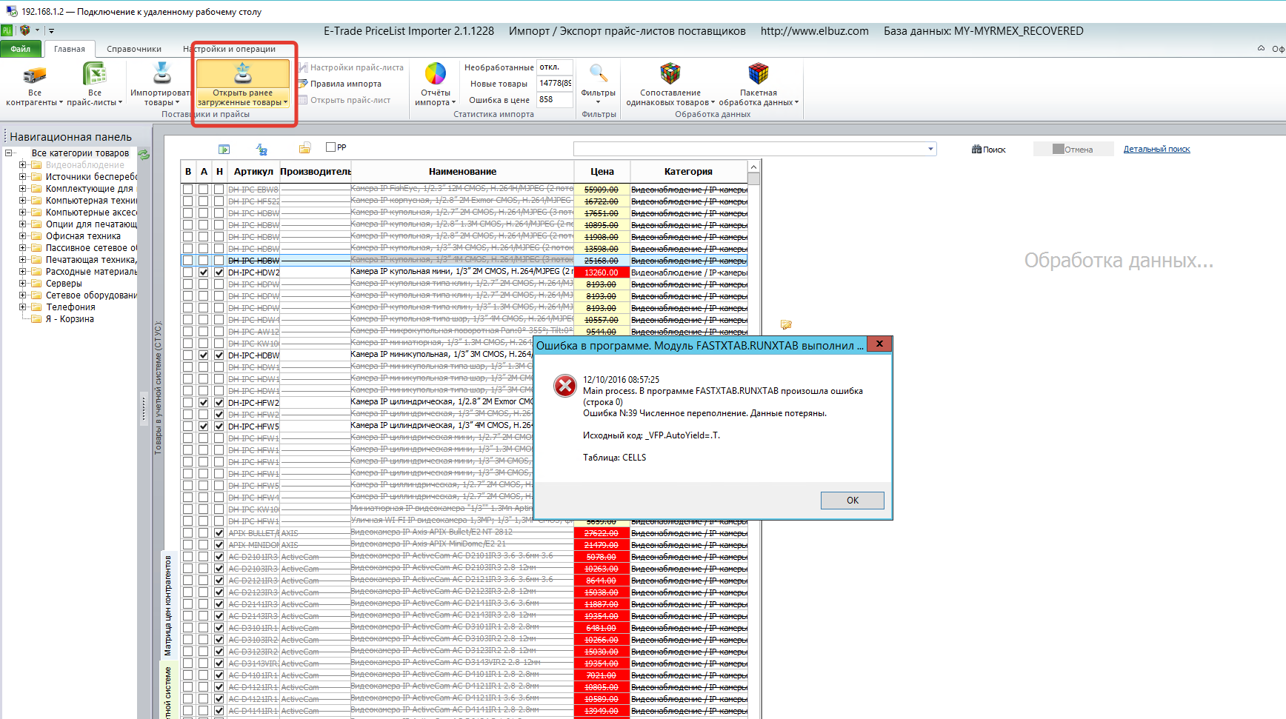Expand Серверы tree node
The image size is (1286, 719).
click(x=22, y=284)
